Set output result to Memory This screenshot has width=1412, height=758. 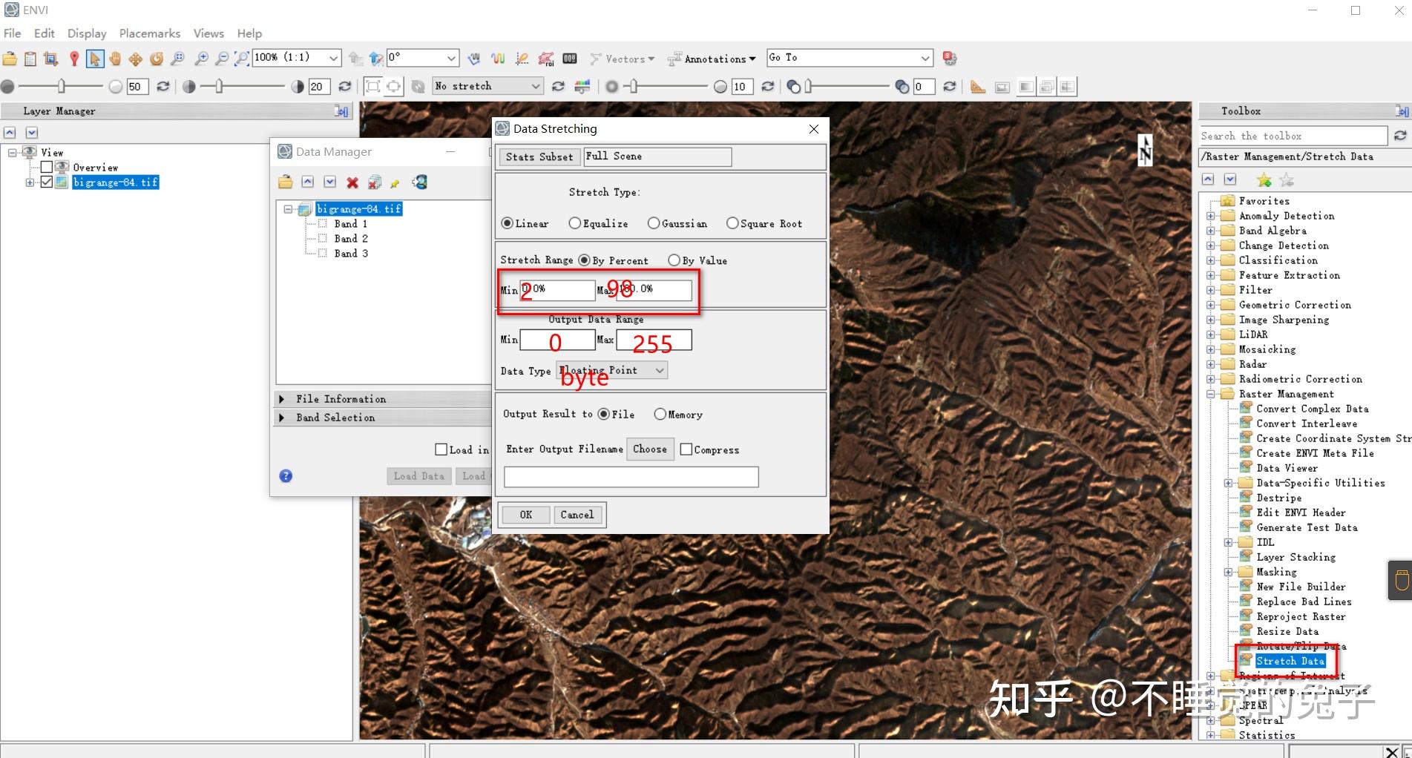(660, 415)
